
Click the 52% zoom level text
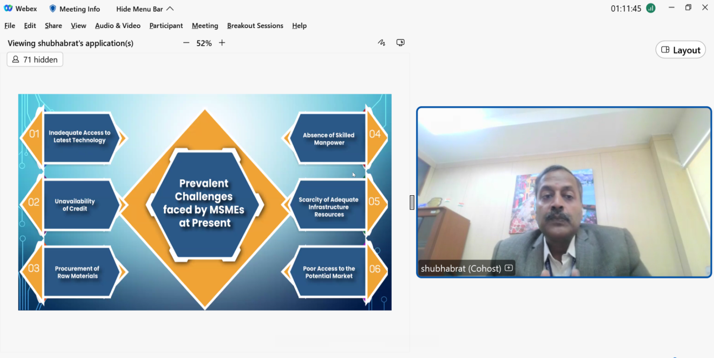pos(204,43)
